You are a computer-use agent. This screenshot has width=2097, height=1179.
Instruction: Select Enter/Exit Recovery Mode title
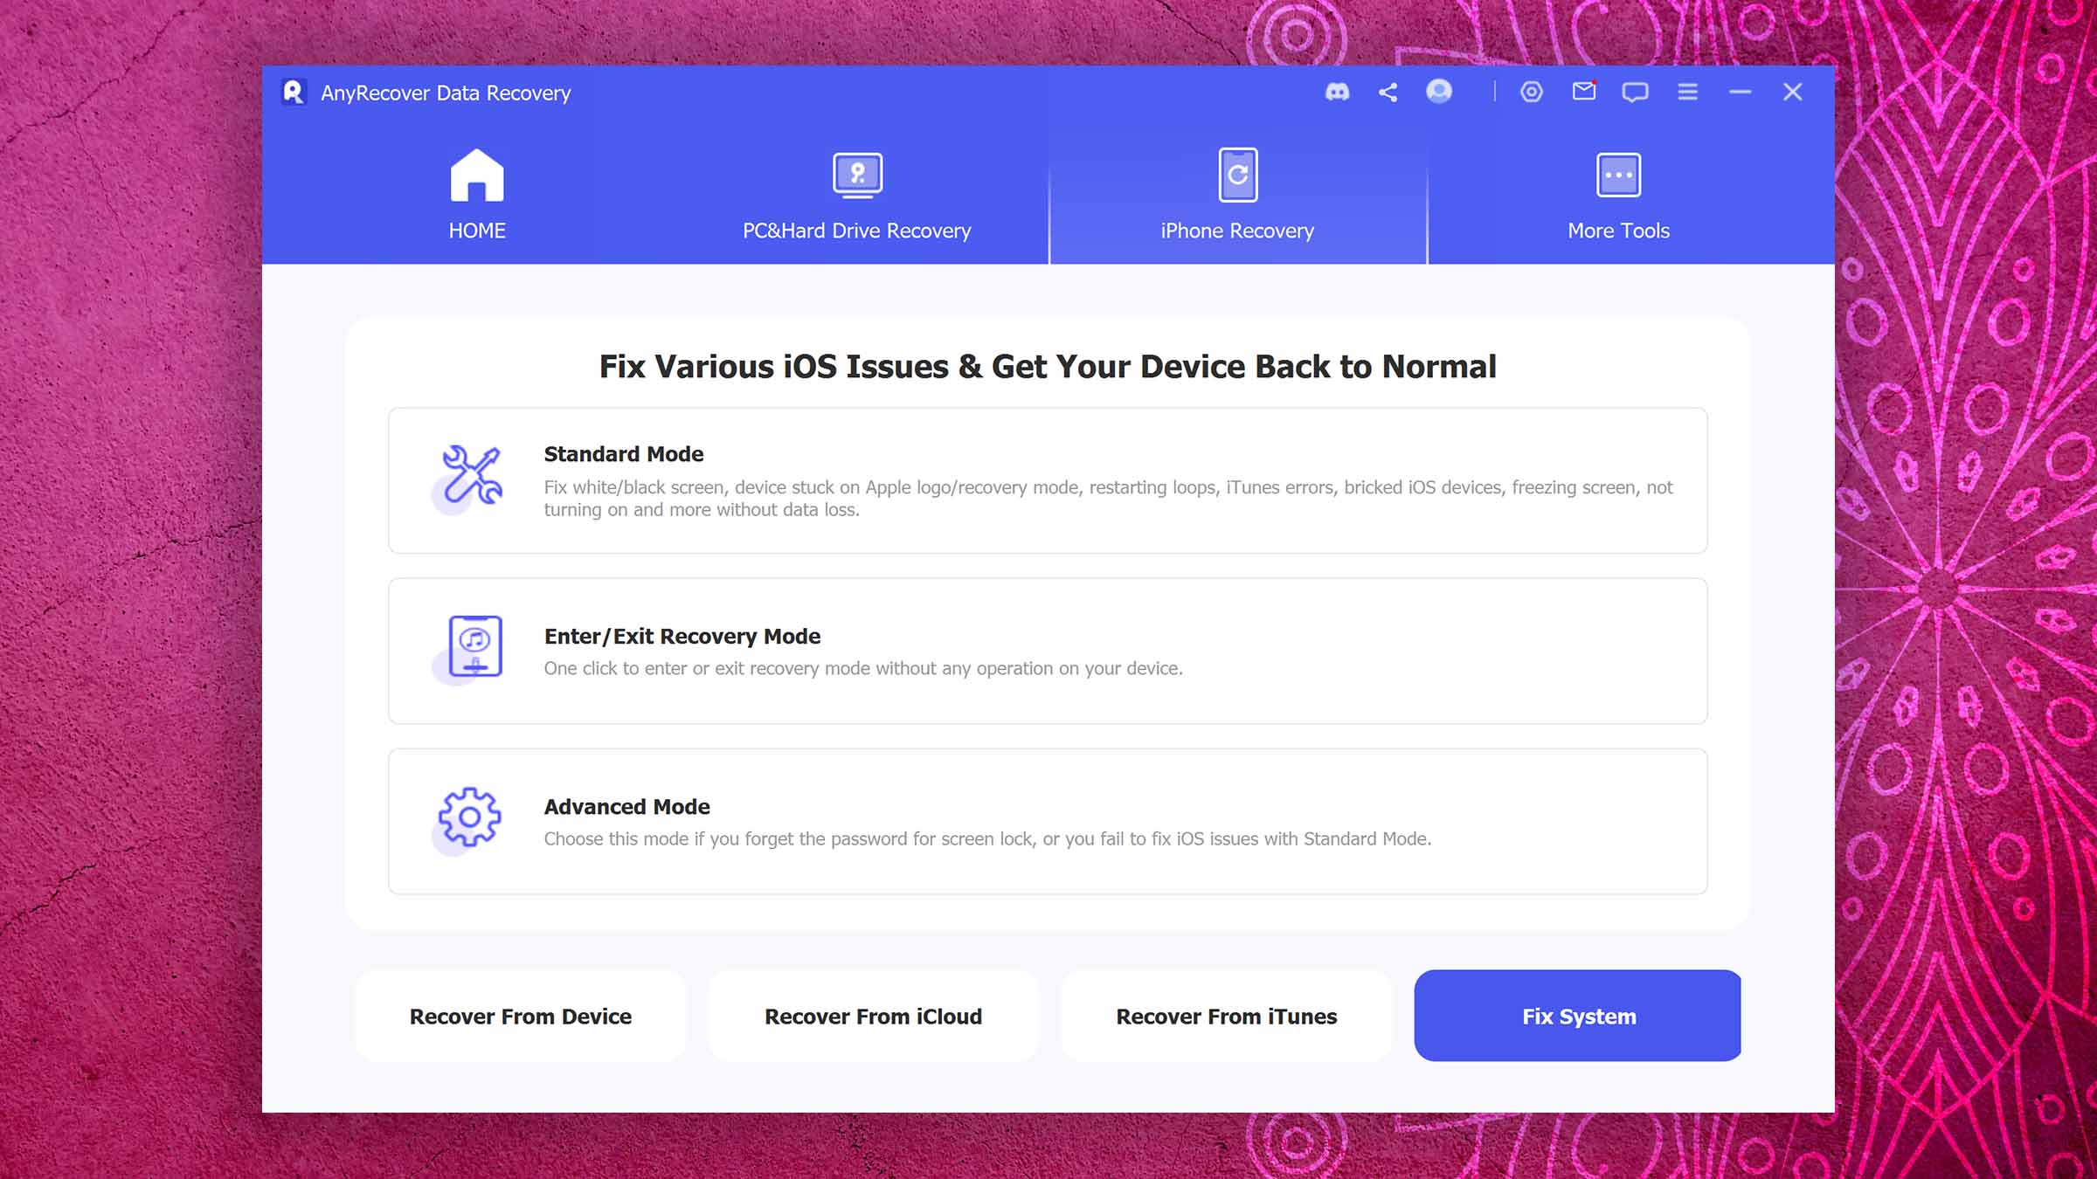(682, 636)
